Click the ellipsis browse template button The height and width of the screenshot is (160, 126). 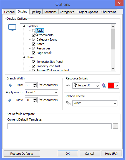[115, 126]
